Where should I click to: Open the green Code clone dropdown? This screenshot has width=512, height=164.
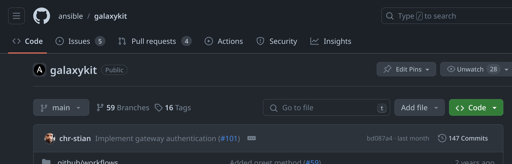pyautogui.click(x=476, y=108)
